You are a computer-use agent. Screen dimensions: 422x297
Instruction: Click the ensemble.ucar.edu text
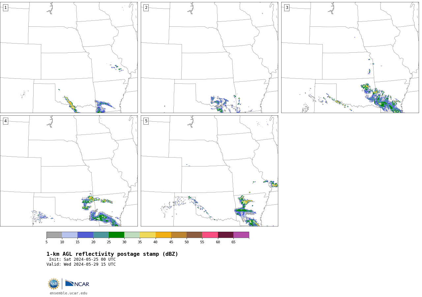pos(69,293)
